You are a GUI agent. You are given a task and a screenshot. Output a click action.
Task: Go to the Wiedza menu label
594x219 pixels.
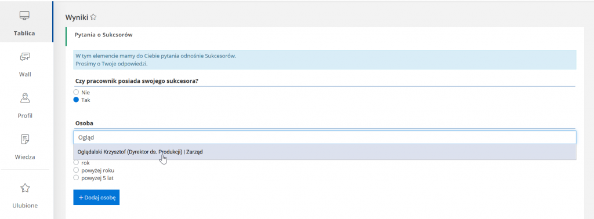[x=25, y=156]
